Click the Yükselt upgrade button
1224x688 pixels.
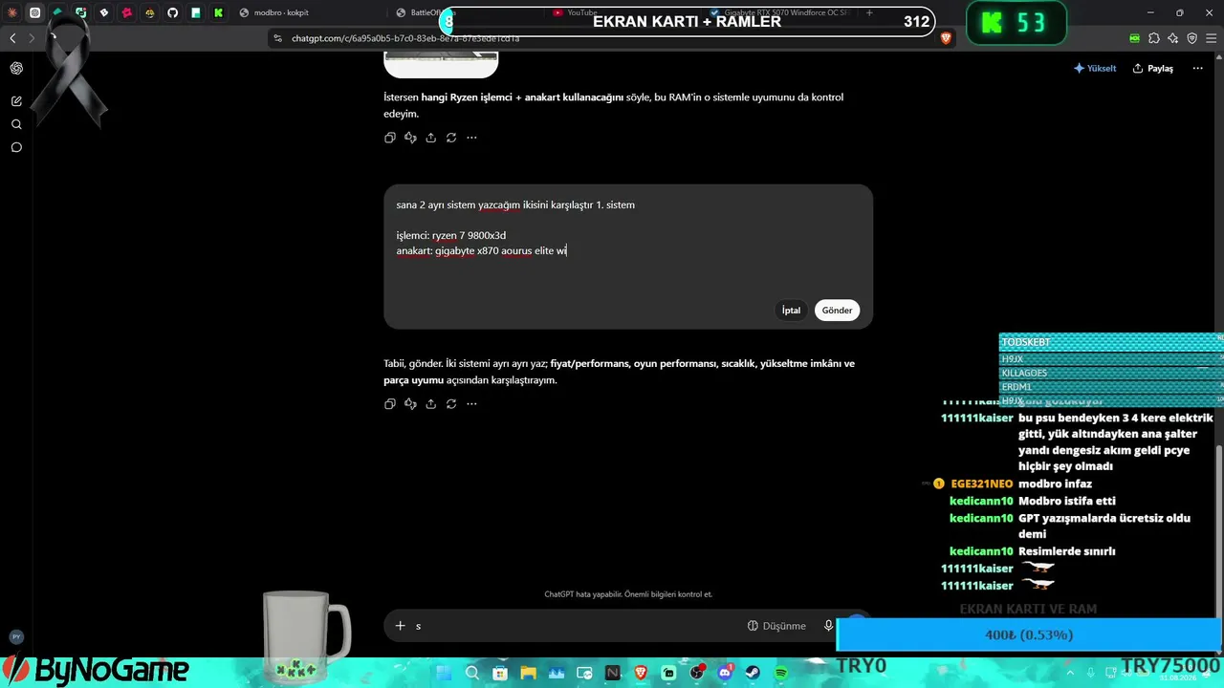tap(1095, 69)
